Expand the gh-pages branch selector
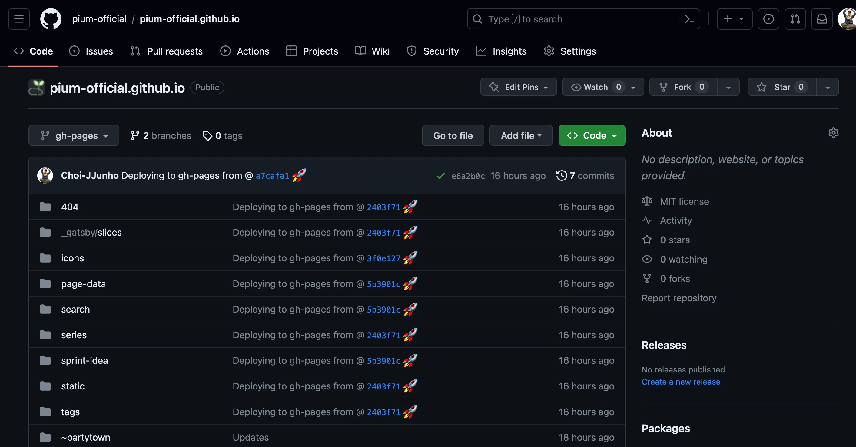The width and height of the screenshot is (856, 447). [x=74, y=136]
